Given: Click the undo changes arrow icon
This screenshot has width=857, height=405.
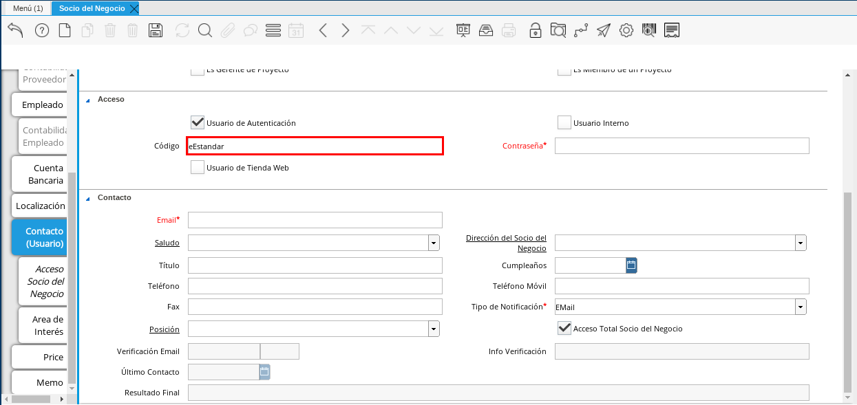Looking at the screenshot, I should (15, 30).
